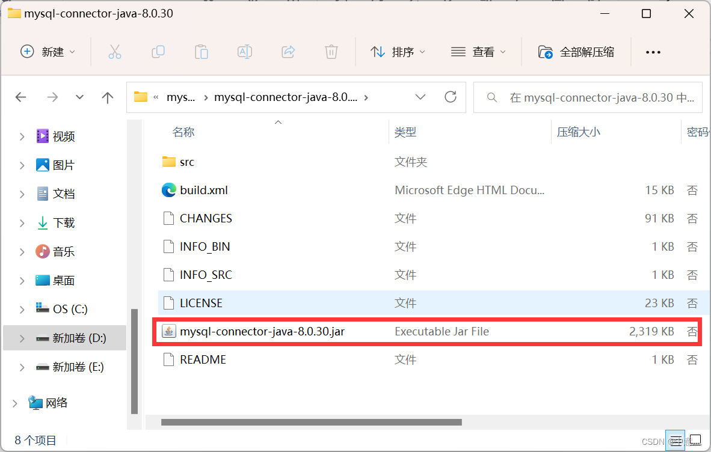
Task: Click the Edge icon beside build.xml
Action: click(168, 190)
